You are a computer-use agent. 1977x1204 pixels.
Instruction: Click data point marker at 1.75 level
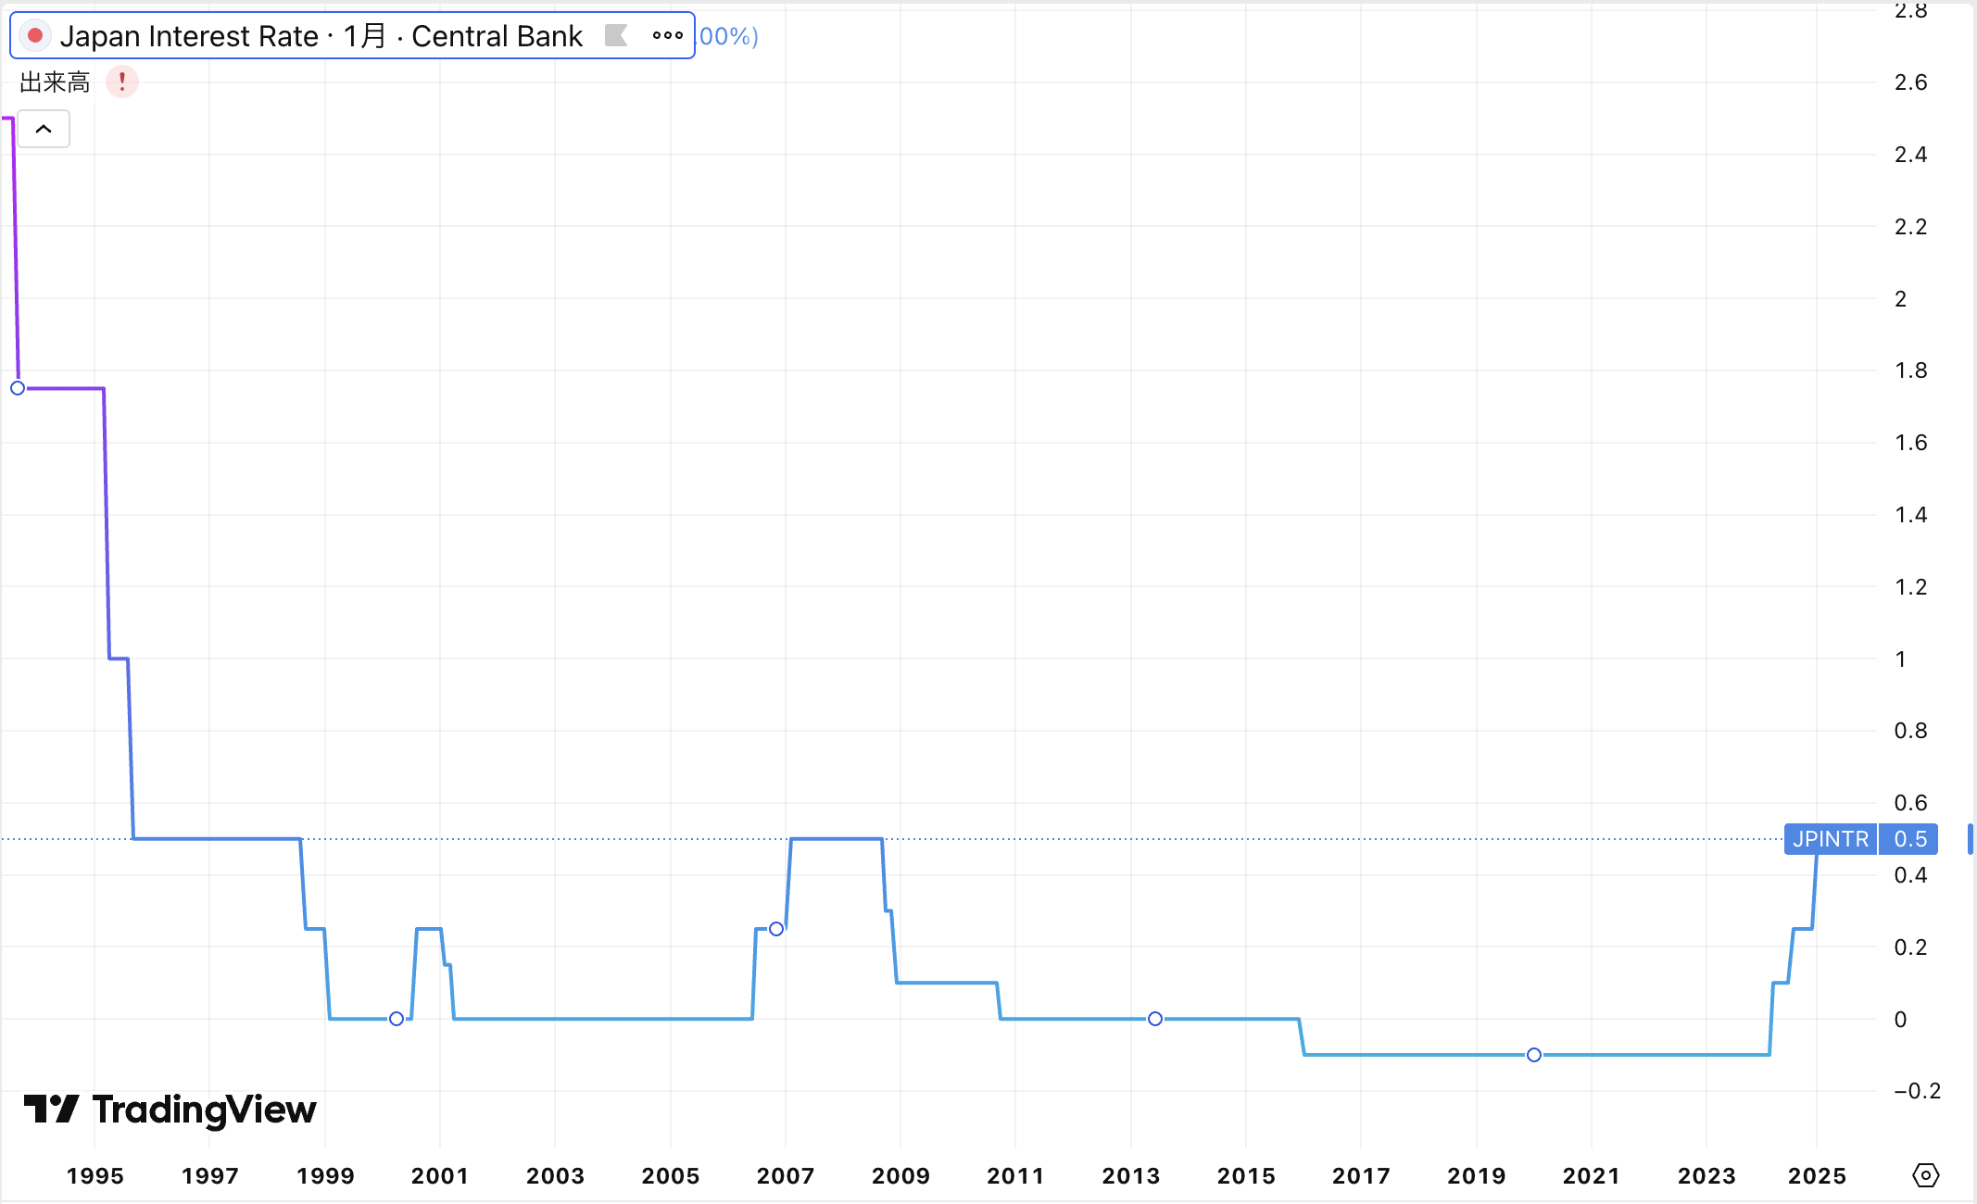tap(18, 388)
